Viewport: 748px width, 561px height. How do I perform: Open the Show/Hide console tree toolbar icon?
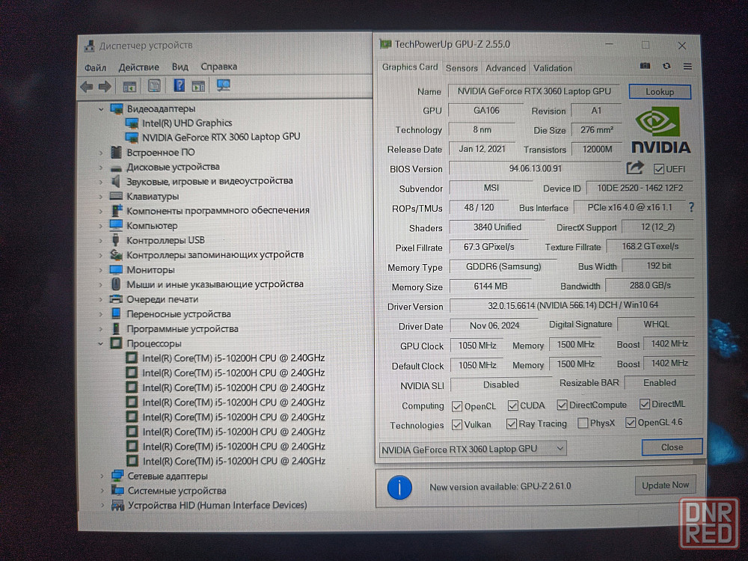pyautogui.click(x=129, y=86)
